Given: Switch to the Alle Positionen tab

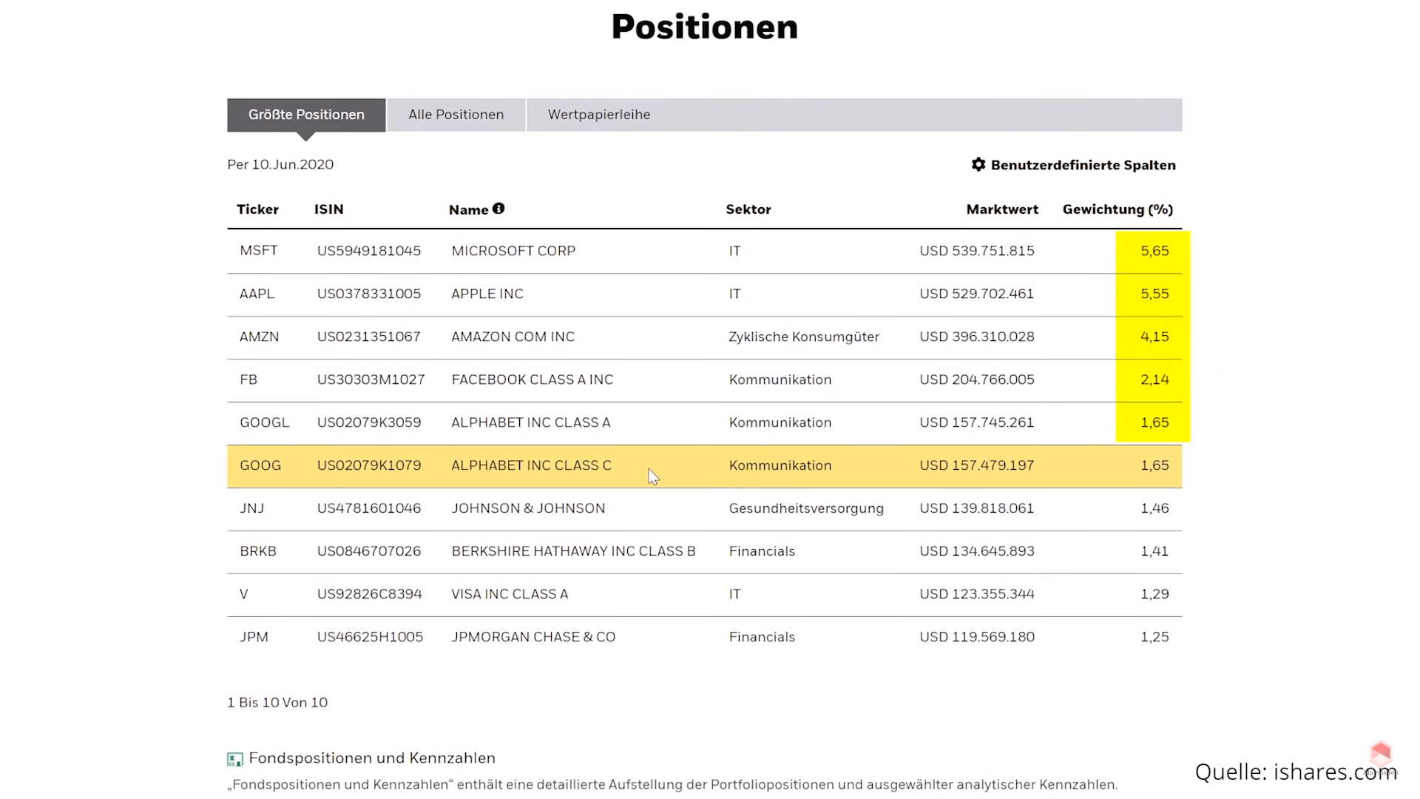Looking at the screenshot, I should (456, 115).
